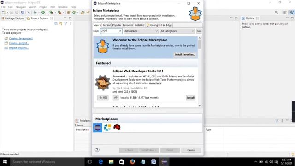Click the New Java Package toolbar icon

(x=69, y=12)
